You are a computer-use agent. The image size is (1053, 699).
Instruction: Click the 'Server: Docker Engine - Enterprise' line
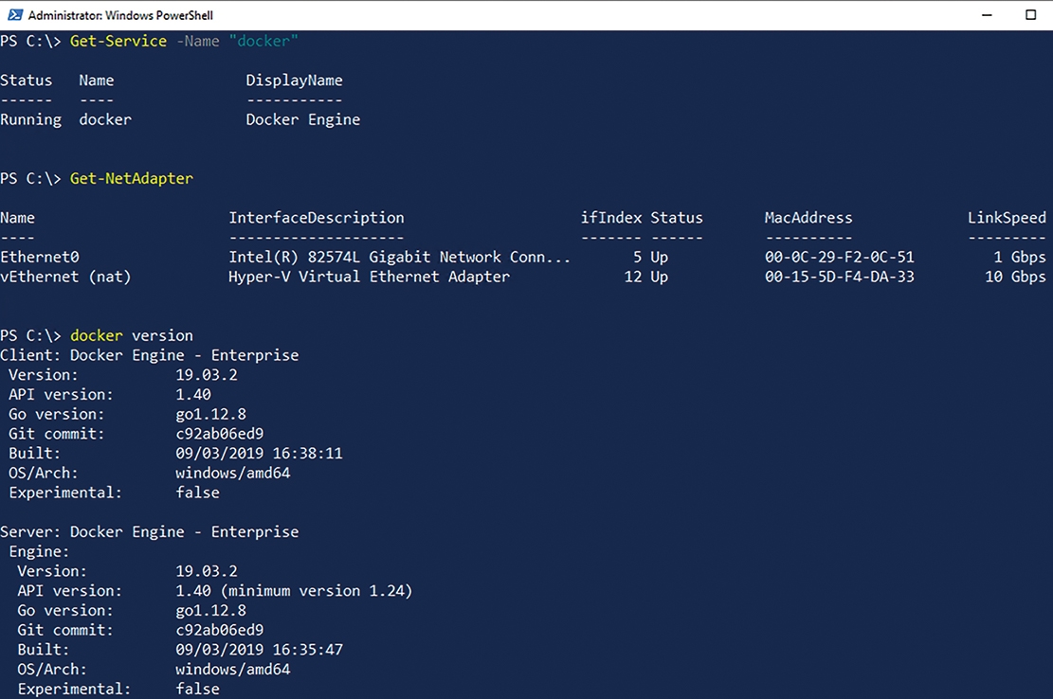pyautogui.click(x=149, y=532)
